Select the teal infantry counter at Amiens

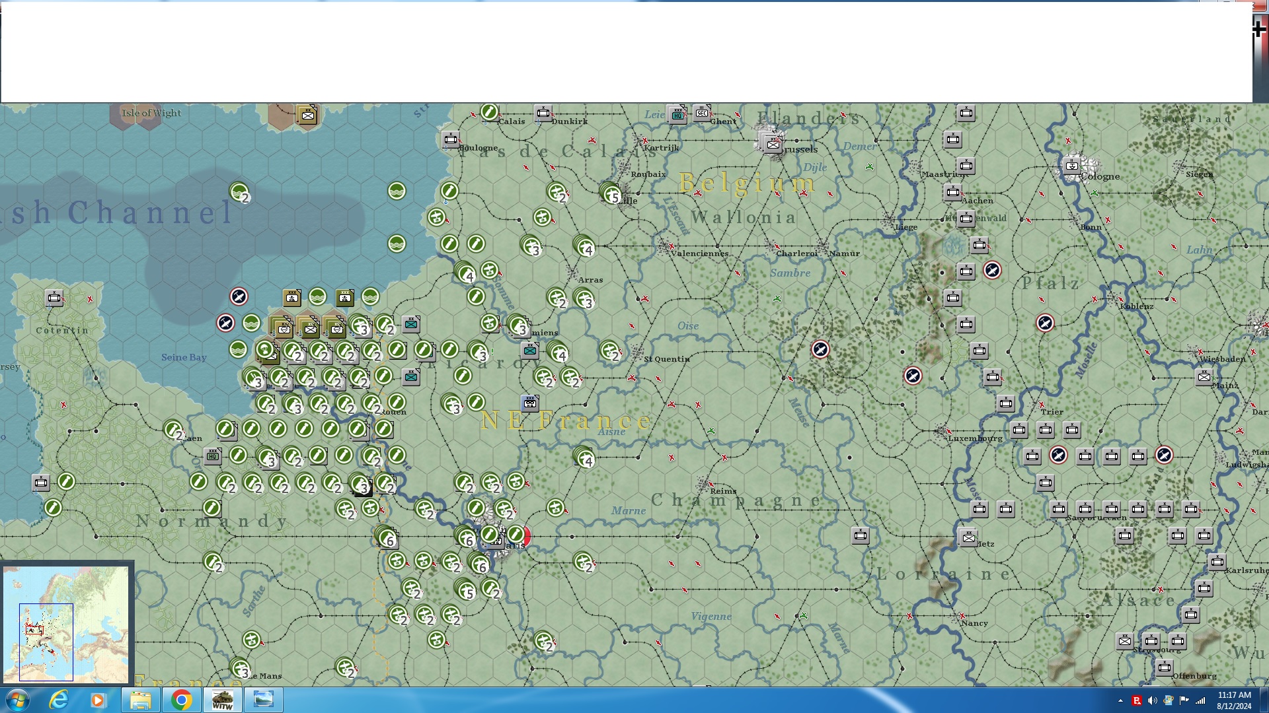530,351
